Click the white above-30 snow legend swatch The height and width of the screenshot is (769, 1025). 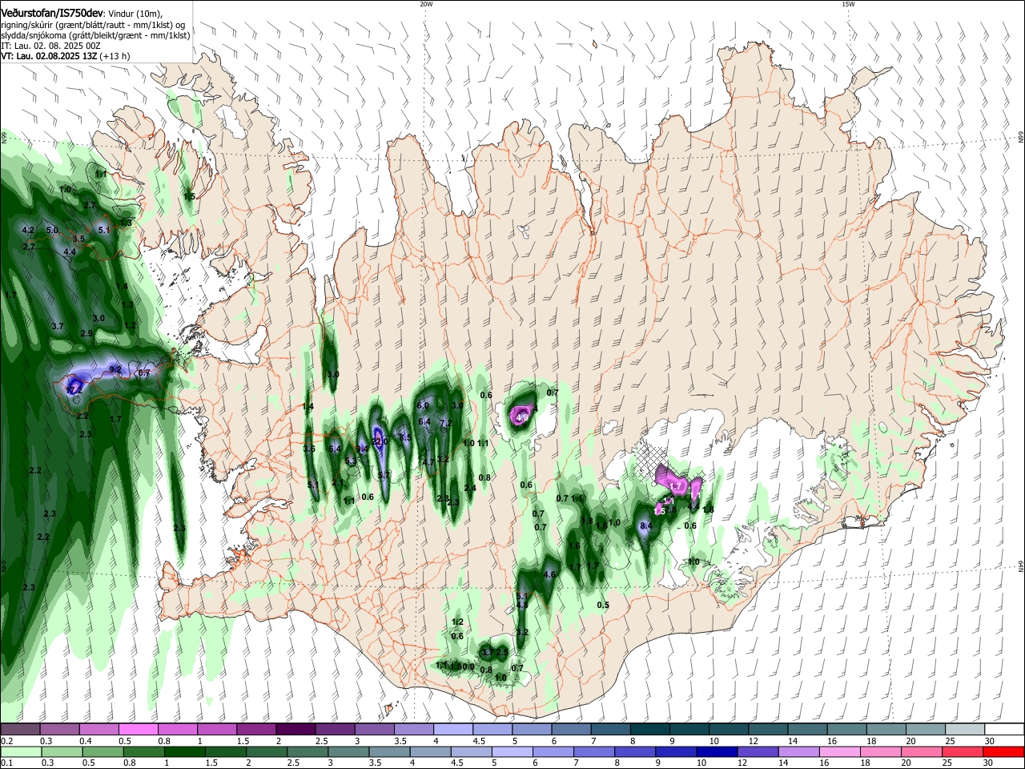click(1003, 730)
